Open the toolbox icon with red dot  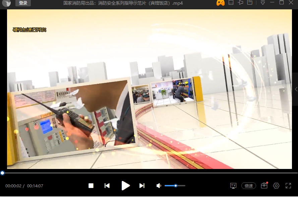tap(264, 186)
